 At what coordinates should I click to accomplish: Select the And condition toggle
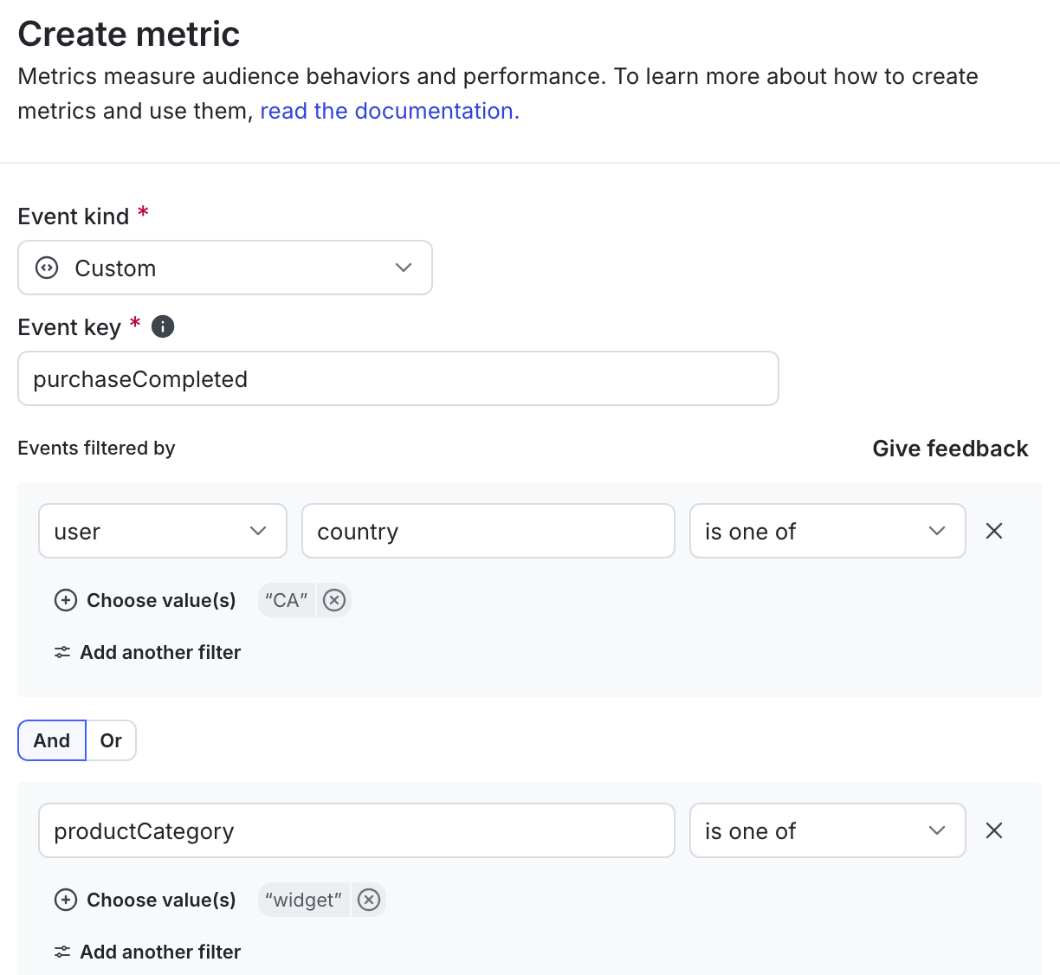51,740
